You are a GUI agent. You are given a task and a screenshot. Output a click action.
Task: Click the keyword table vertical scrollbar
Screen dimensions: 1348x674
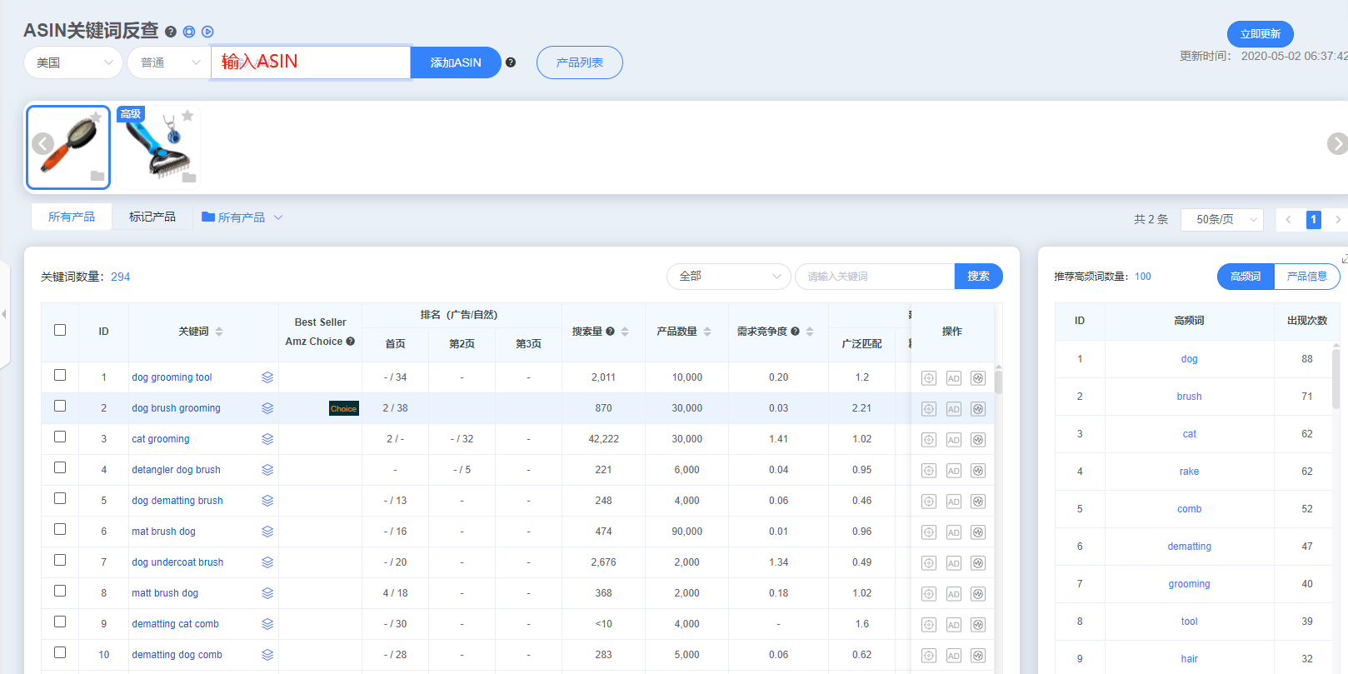998,383
